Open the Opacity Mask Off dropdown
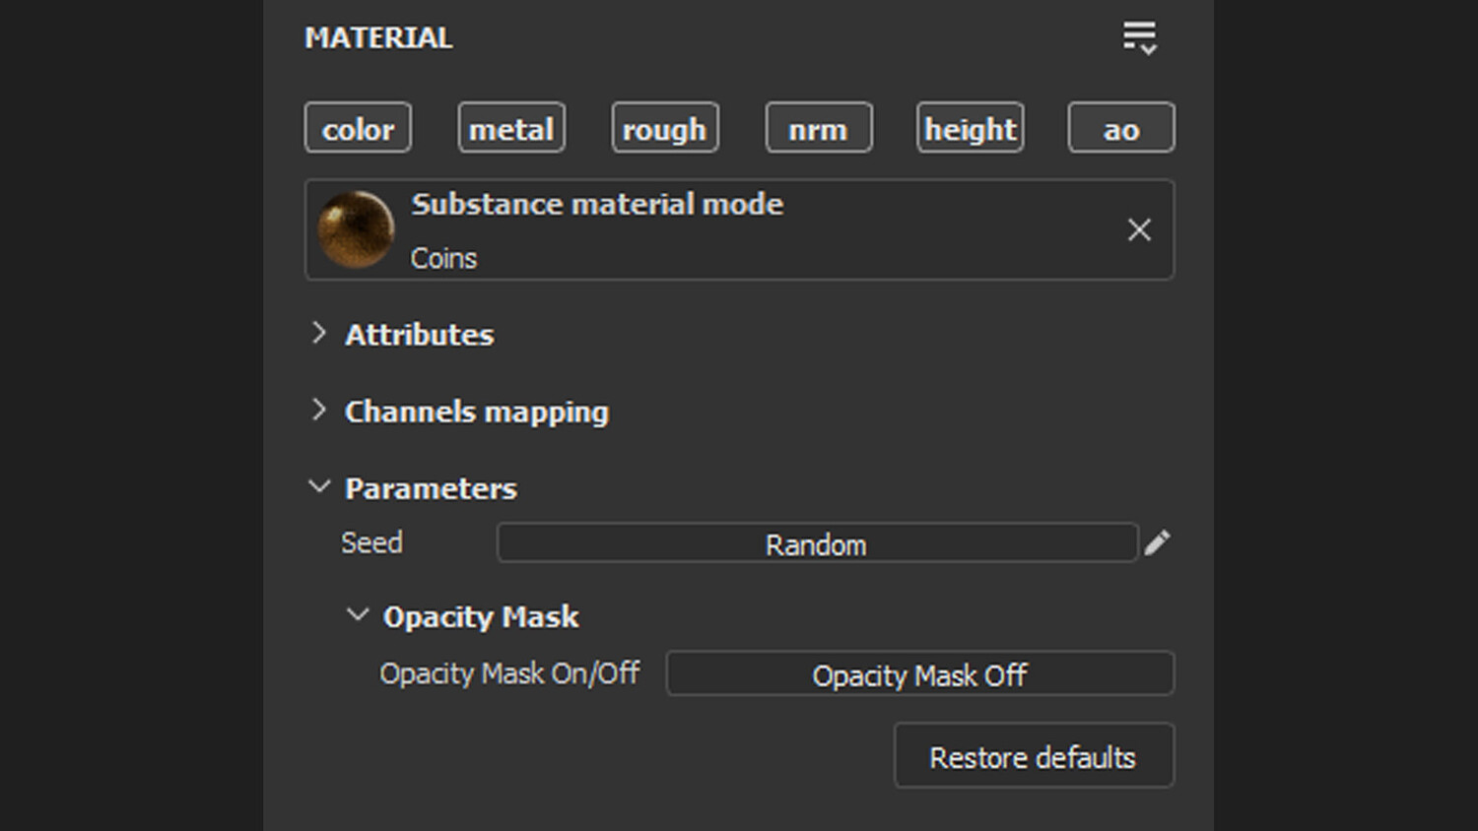This screenshot has height=831, width=1478. point(919,674)
